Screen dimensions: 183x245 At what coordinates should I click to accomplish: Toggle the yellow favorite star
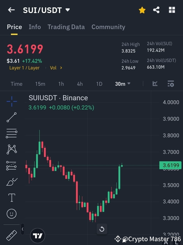pos(142,10)
